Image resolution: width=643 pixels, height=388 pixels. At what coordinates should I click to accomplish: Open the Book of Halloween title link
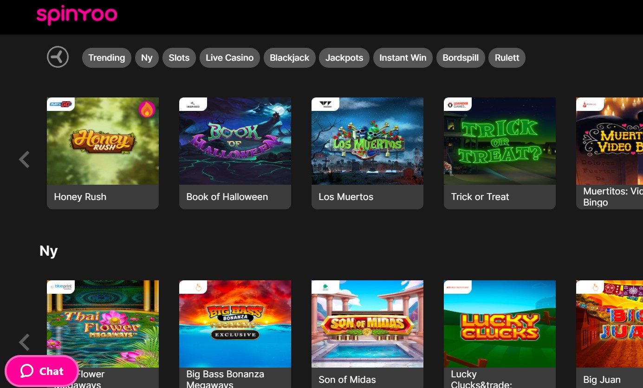[227, 197]
